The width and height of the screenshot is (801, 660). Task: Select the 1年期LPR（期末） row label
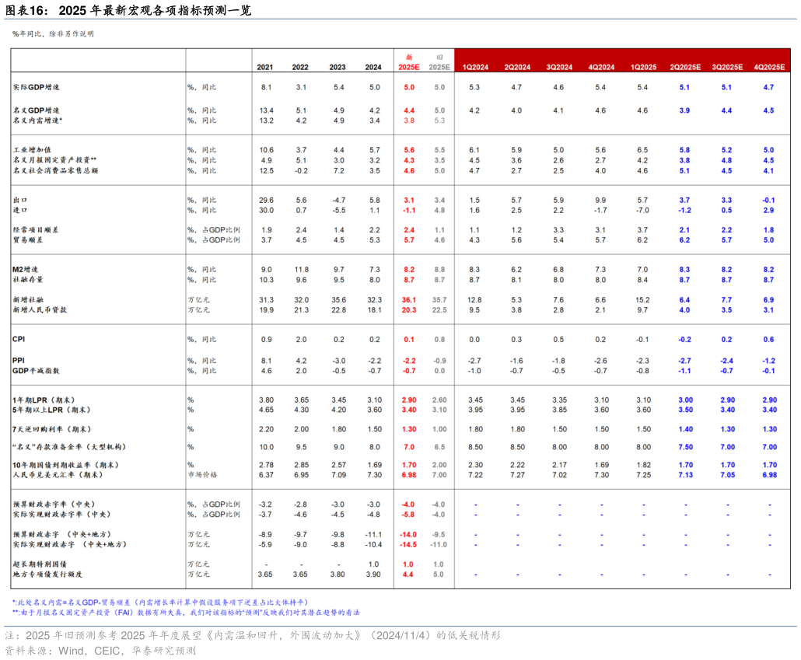point(48,400)
